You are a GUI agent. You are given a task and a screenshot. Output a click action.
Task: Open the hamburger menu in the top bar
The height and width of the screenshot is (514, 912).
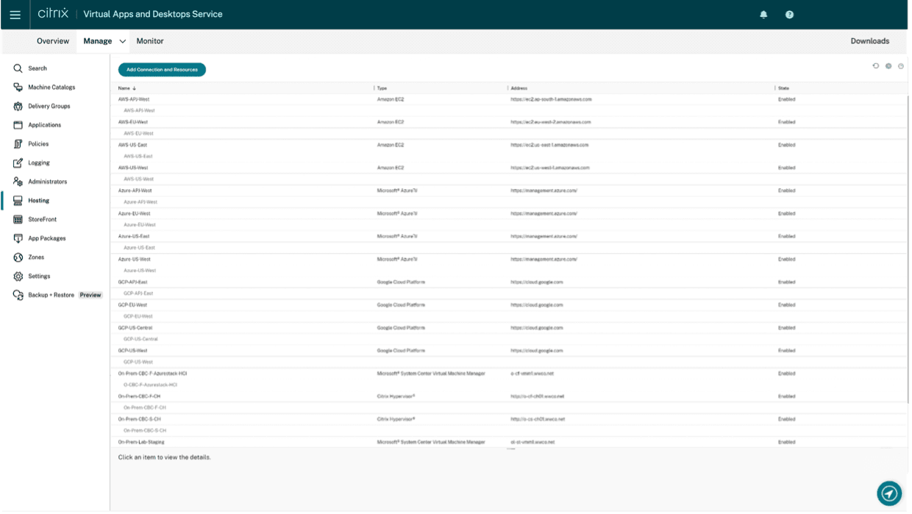click(15, 14)
